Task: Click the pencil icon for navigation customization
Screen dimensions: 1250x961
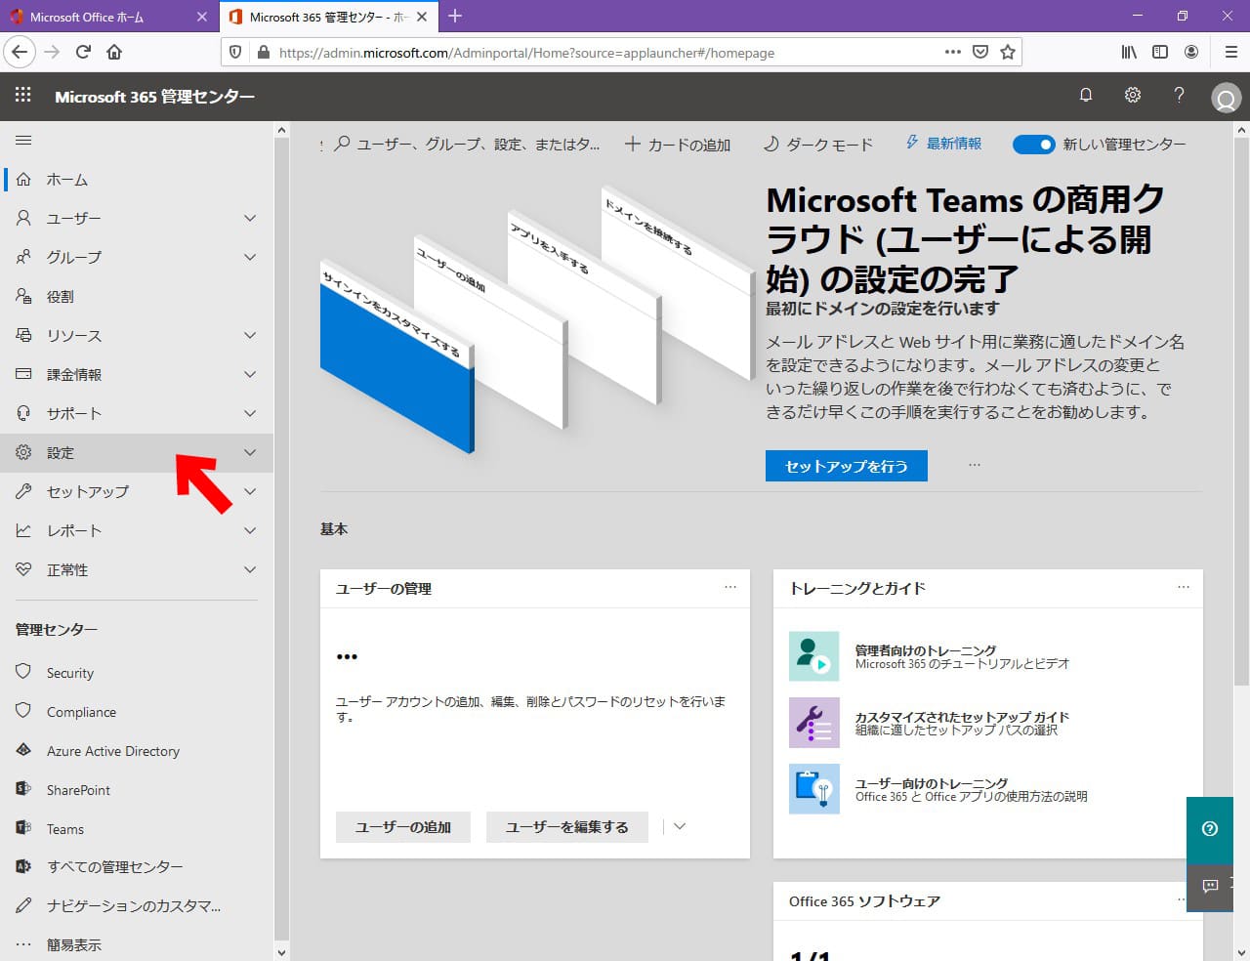Action: [23, 905]
